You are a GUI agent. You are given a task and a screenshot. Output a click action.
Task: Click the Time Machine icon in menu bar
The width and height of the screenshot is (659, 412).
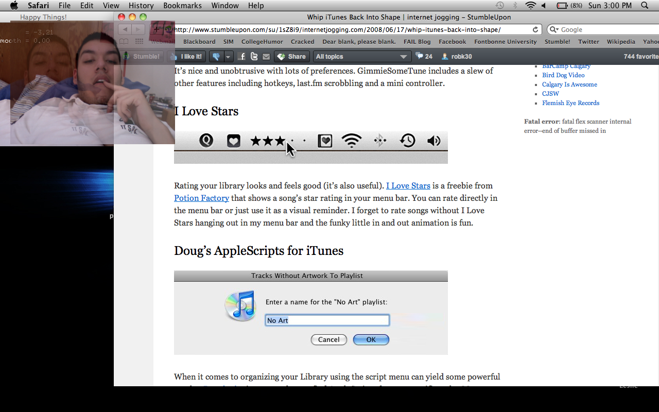(499, 6)
